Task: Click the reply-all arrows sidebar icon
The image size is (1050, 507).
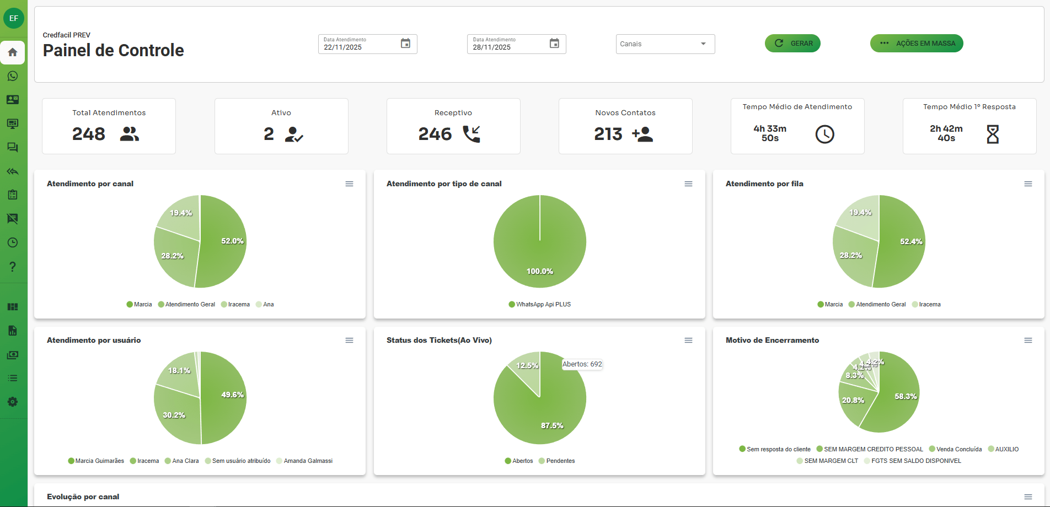Action: coord(13,171)
